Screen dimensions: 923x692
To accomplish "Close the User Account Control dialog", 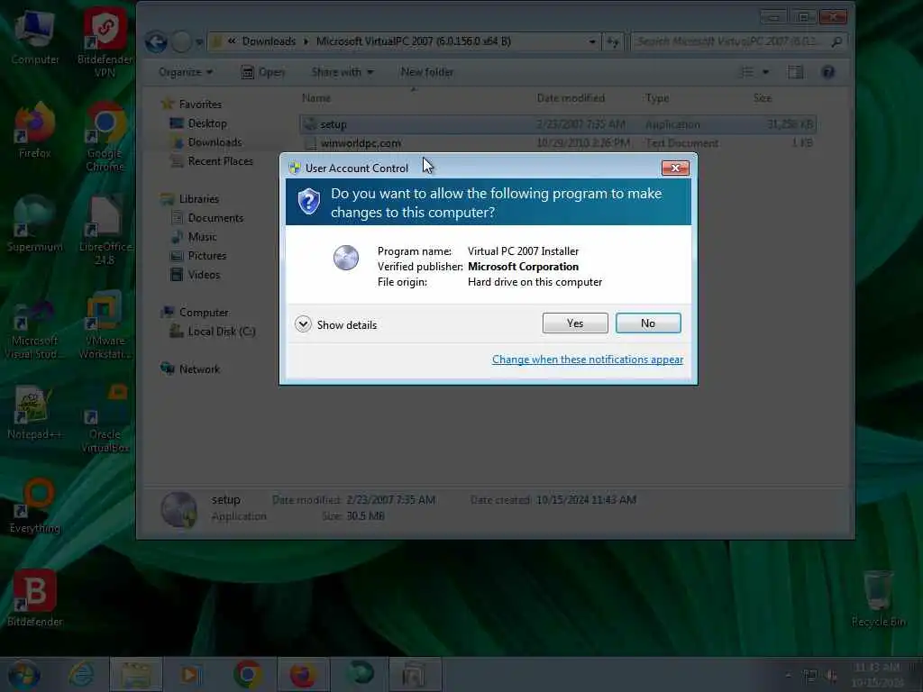I will [x=674, y=168].
